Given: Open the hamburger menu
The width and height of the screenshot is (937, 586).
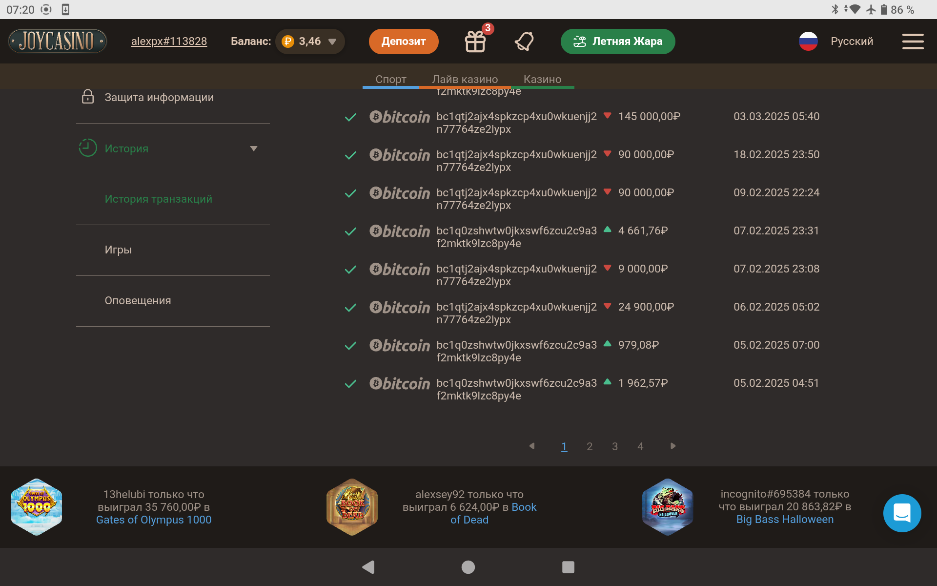Looking at the screenshot, I should pos(913,42).
